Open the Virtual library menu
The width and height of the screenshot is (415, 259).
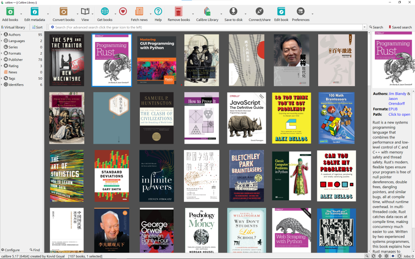(13, 28)
